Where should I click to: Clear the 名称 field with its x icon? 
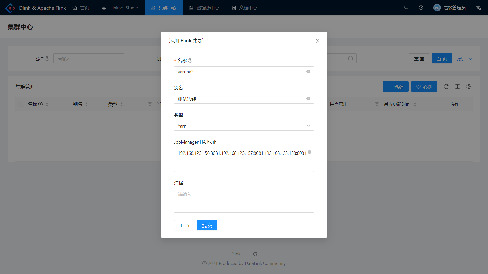pos(308,72)
